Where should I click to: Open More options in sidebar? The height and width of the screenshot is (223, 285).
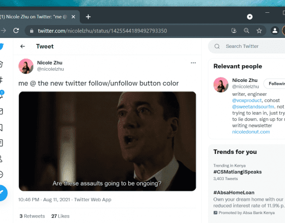(1, 174)
